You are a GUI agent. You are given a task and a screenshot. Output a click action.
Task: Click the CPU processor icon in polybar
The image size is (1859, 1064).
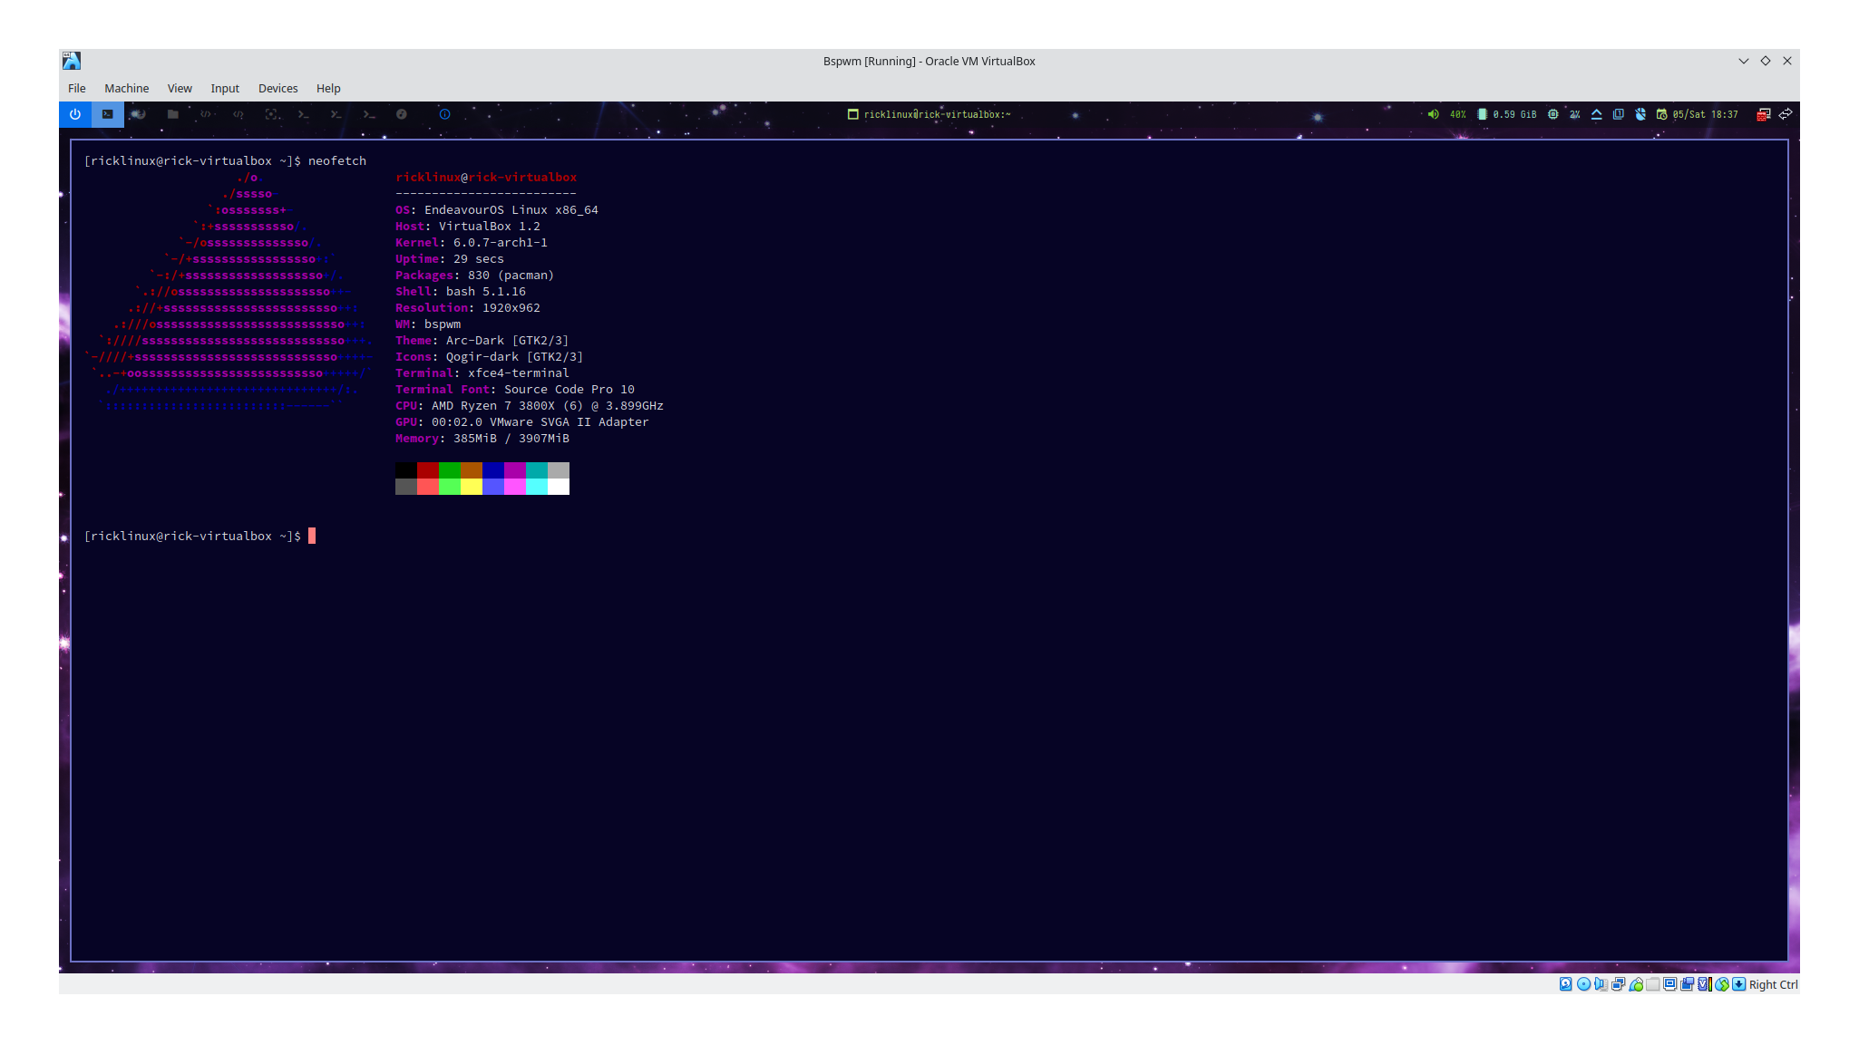[x=1553, y=114]
